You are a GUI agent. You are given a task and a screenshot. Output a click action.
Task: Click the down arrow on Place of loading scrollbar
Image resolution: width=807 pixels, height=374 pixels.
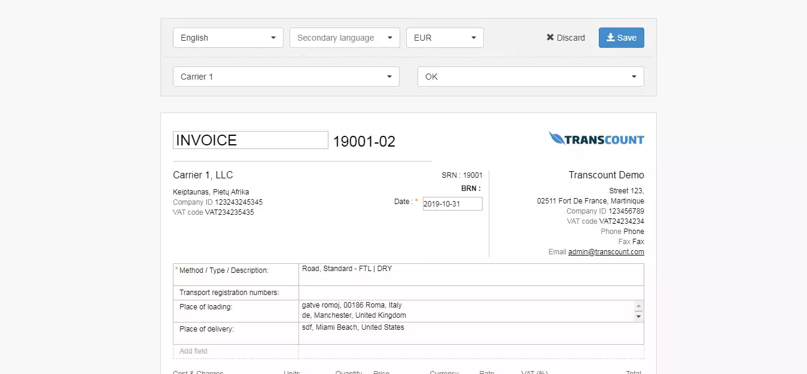pyautogui.click(x=639, y=317)
